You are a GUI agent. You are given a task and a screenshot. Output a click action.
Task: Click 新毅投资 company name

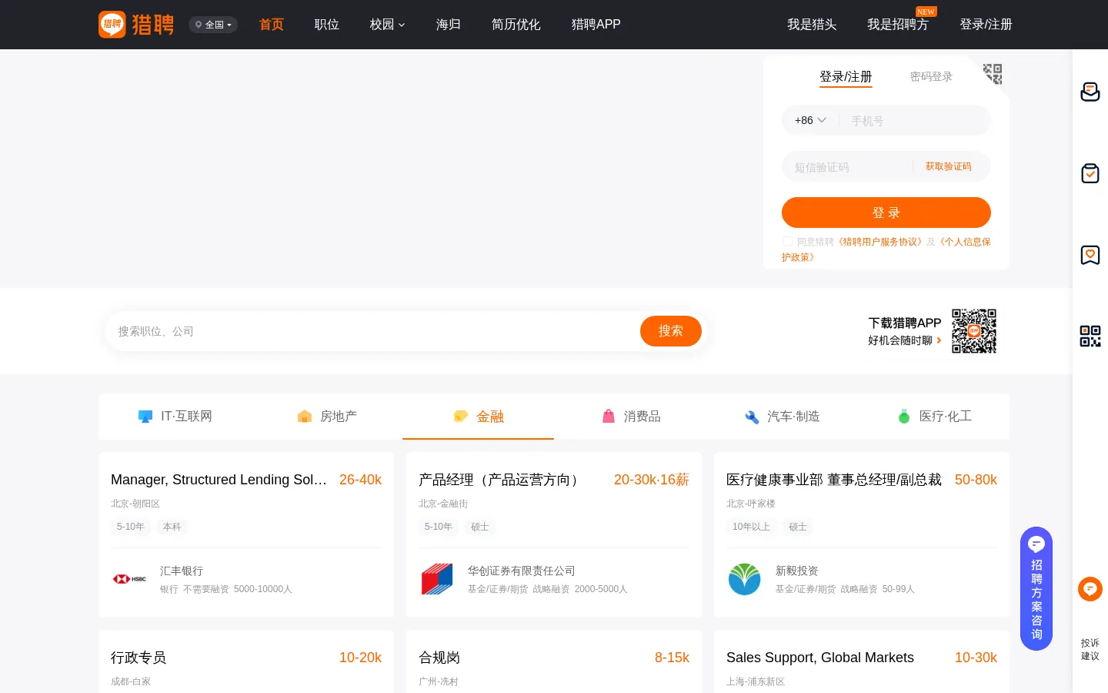click(797, 571)
